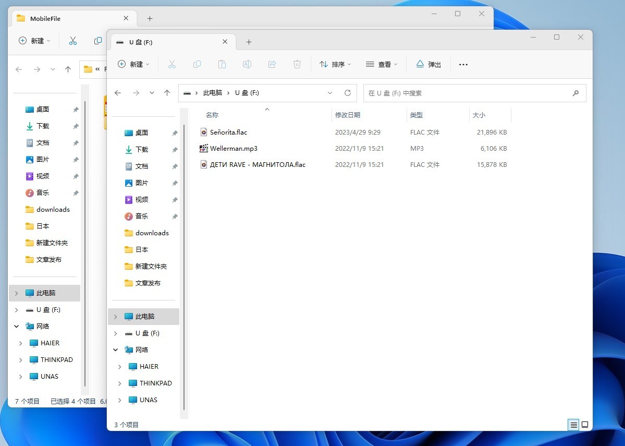Viewport: 625px width, 446px height.
Task: Eject the U drive via 弹出 icon
Action: pos(428,64)
